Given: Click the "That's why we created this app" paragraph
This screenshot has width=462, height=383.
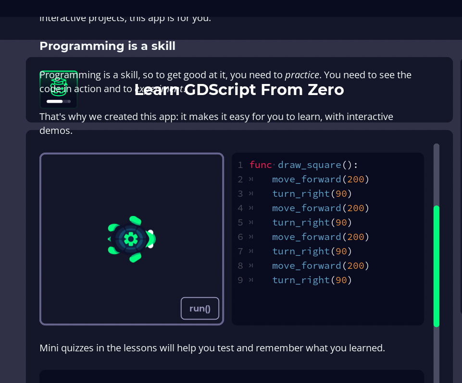Looking at the screenshot, I should click(216, 123).
